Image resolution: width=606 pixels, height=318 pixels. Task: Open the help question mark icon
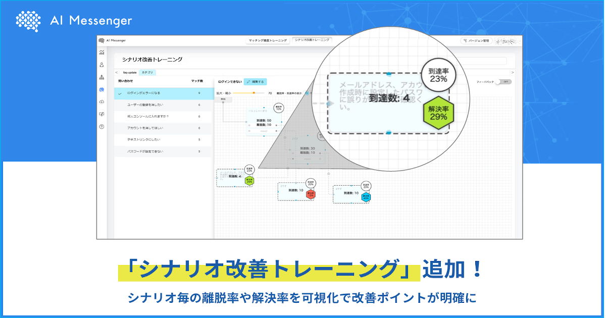tap(102, 127)
